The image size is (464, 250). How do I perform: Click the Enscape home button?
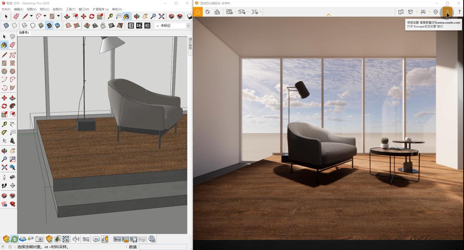click(198, 12)
